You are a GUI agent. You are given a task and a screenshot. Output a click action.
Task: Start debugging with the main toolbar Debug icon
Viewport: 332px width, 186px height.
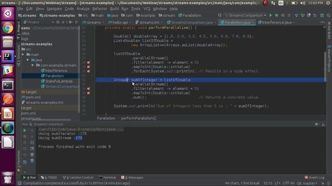[276, 16]
